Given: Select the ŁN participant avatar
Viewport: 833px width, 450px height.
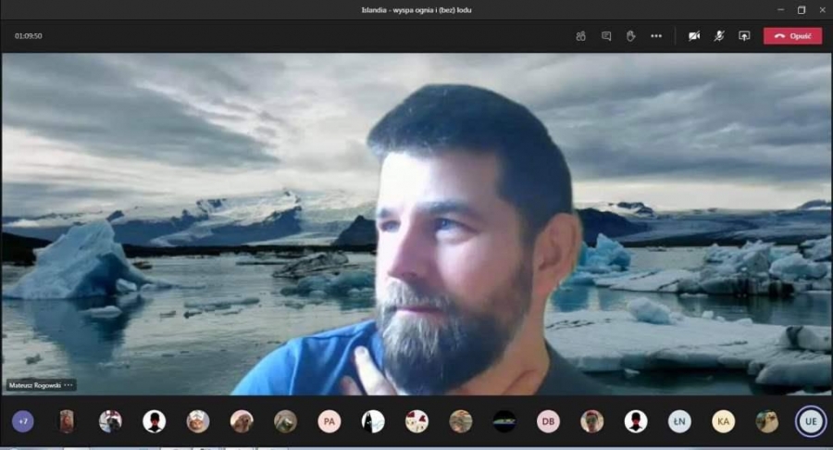Looking at the screenshot, I should click(x=679, y=421).
